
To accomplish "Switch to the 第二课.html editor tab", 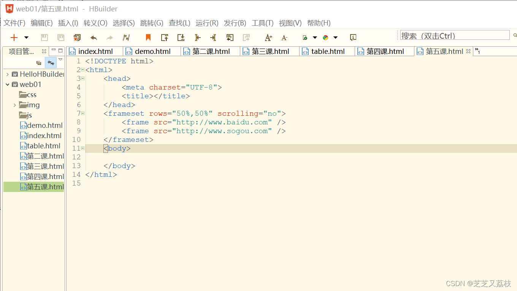I will coord(211,51).
